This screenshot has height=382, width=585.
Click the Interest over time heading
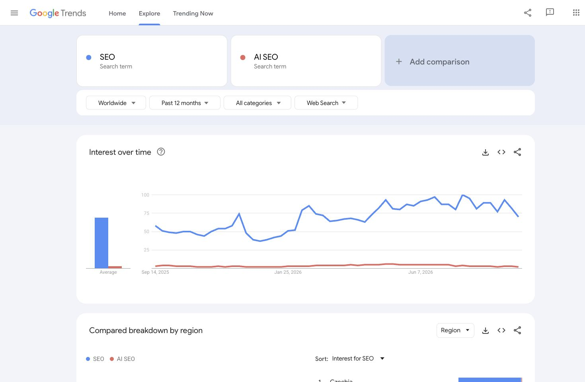120,152
